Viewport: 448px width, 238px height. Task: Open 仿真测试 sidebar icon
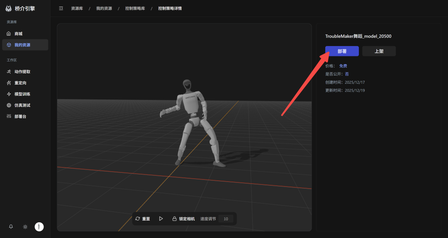(x=9, y=105)
